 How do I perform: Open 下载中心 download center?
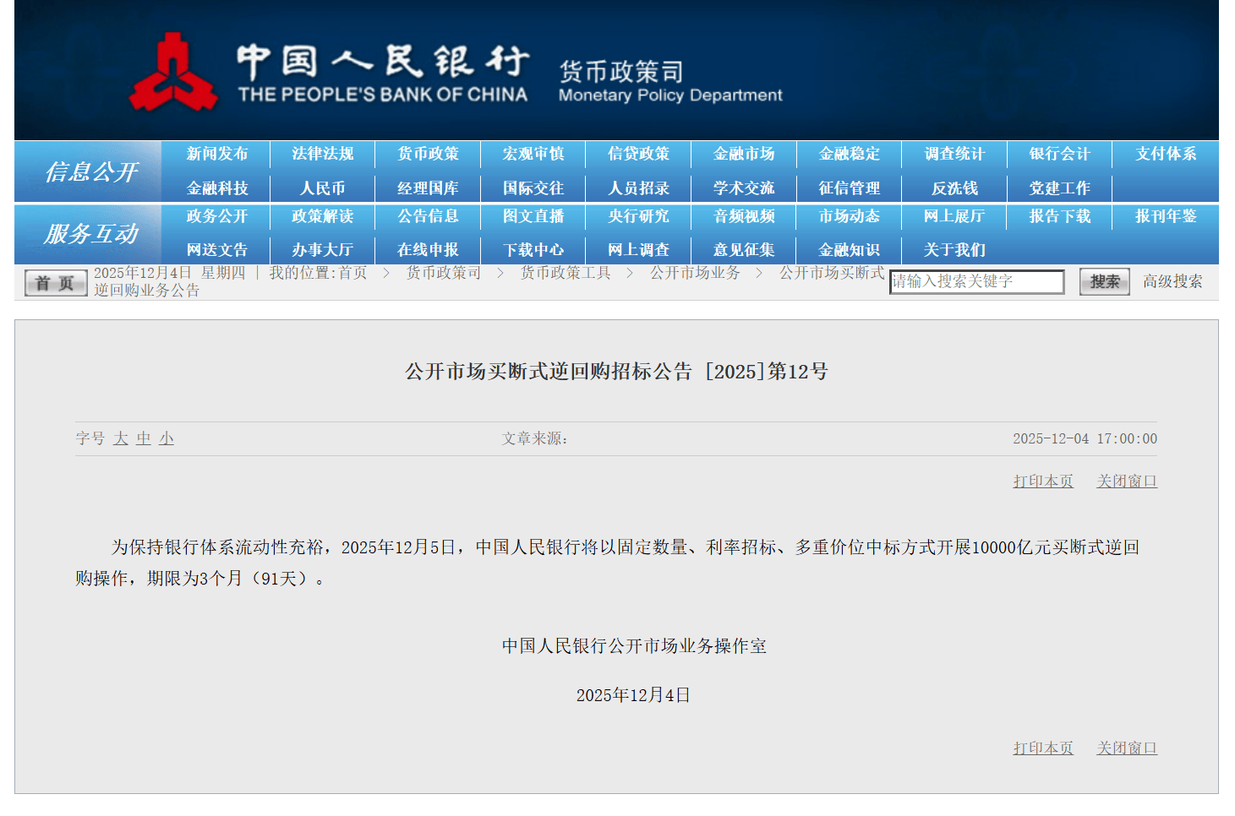(x=533, y=250)
